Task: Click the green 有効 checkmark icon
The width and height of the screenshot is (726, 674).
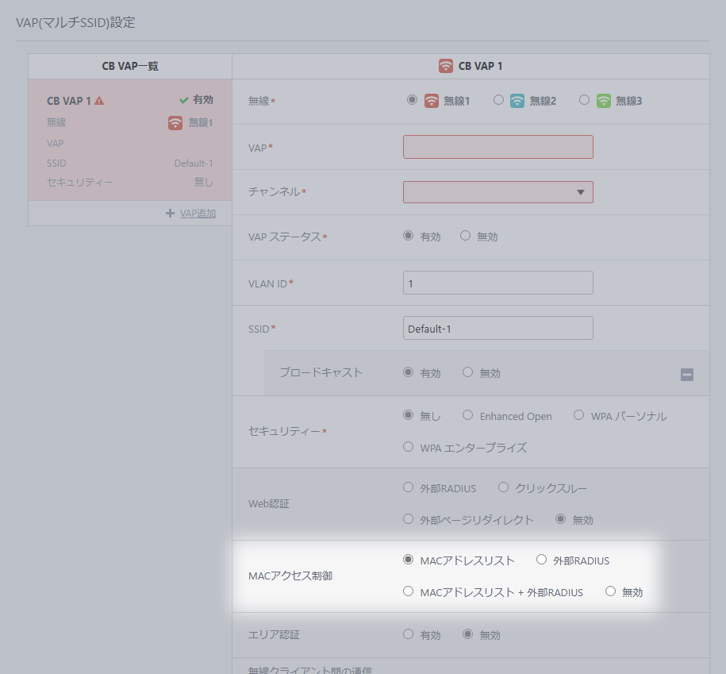Action: 183,100
